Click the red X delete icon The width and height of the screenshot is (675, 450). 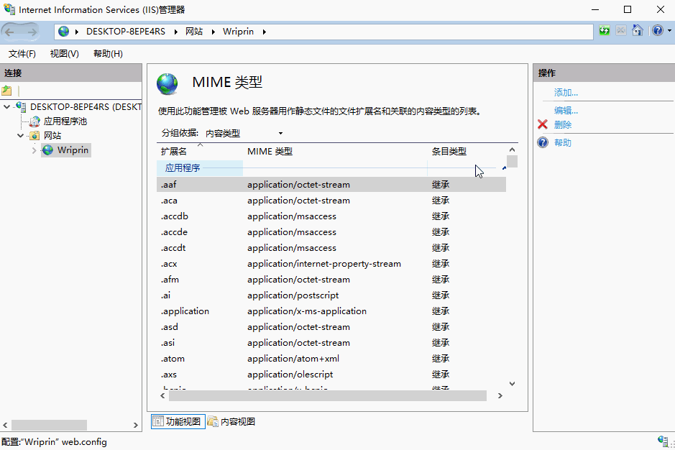(543, 124)
